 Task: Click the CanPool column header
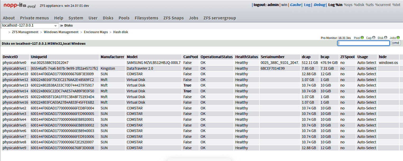pyautogui.click(x=190, y=57)
